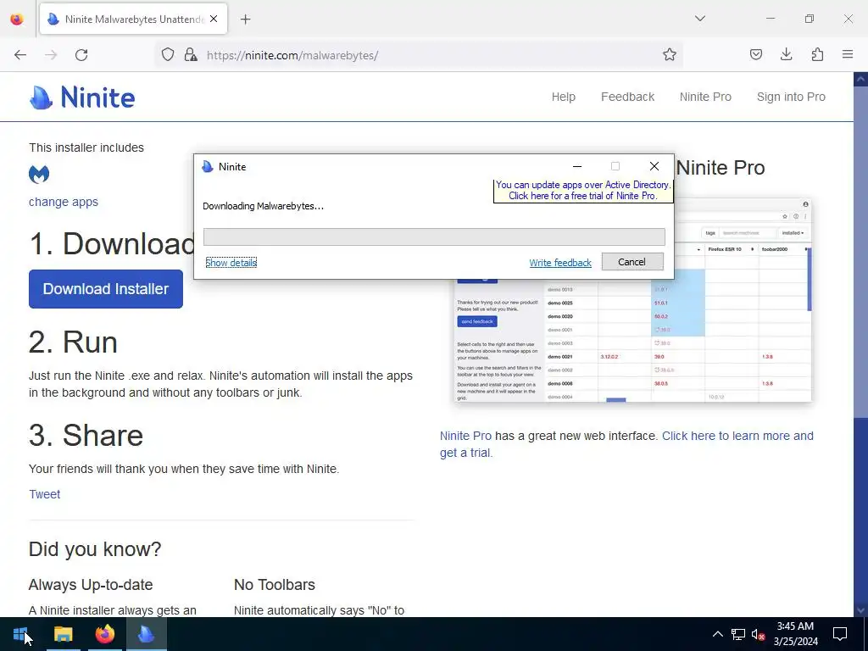The height and width of the screenshot is (651, 868).
Task: Open the tracking protection shield icon
Action: 168,54
